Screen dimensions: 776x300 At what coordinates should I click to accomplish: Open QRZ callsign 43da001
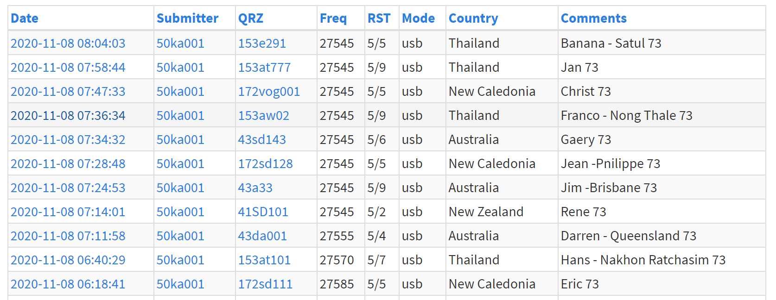click(x=262, y=236)
